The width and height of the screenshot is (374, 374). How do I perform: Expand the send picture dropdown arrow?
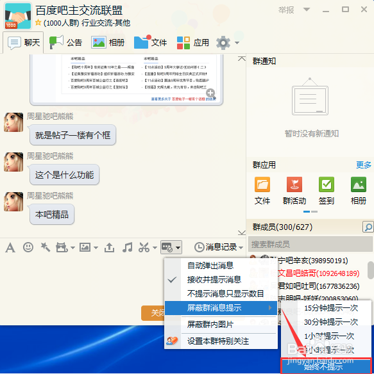[x=96, y=248]
